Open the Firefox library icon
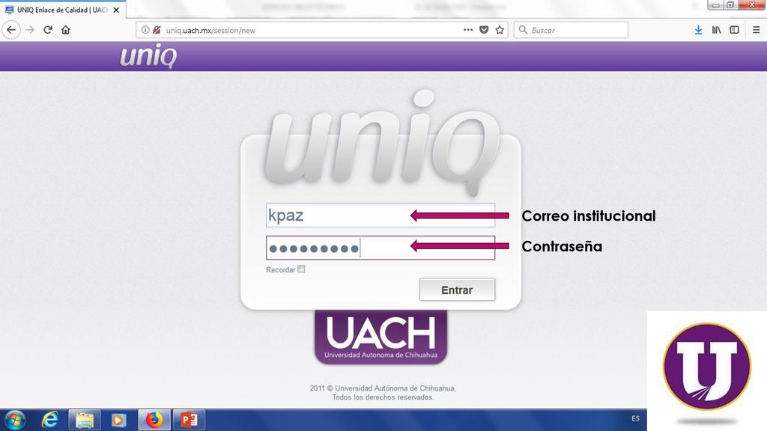The height and width of the screenshot is (431, 767). click(x=717, y=30)
